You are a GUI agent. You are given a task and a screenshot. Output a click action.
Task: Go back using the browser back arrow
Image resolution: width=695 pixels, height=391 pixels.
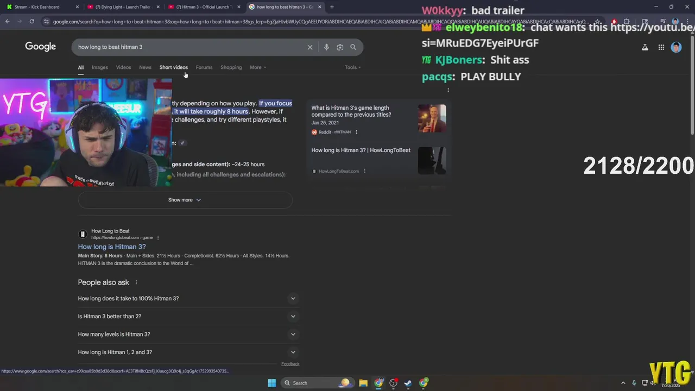(8, 21)
